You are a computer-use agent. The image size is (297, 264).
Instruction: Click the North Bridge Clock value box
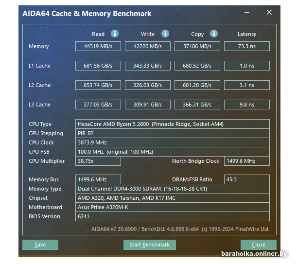click(246, 161)
